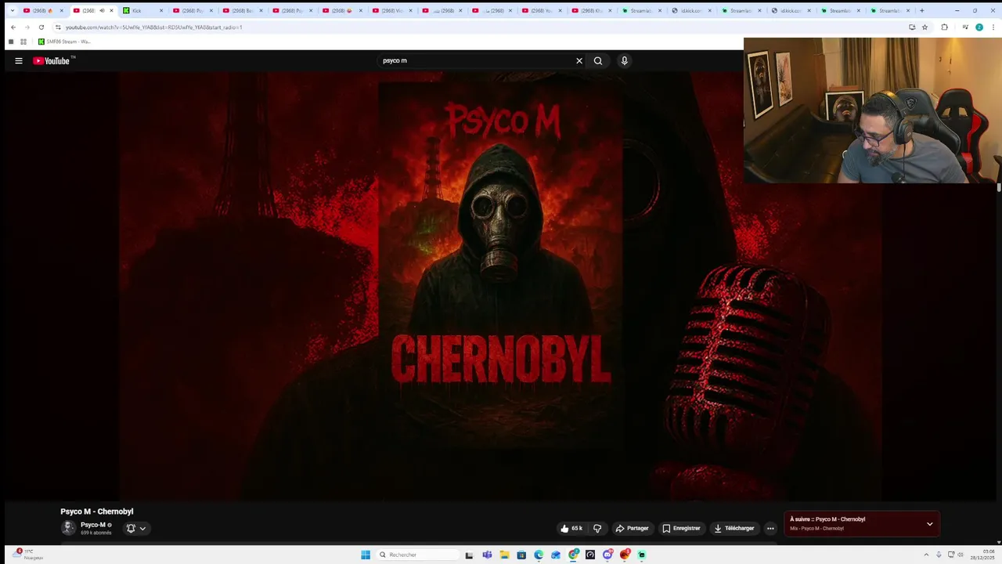Open the Windows Start menu

pyautogui.click(x=366, y=555)
